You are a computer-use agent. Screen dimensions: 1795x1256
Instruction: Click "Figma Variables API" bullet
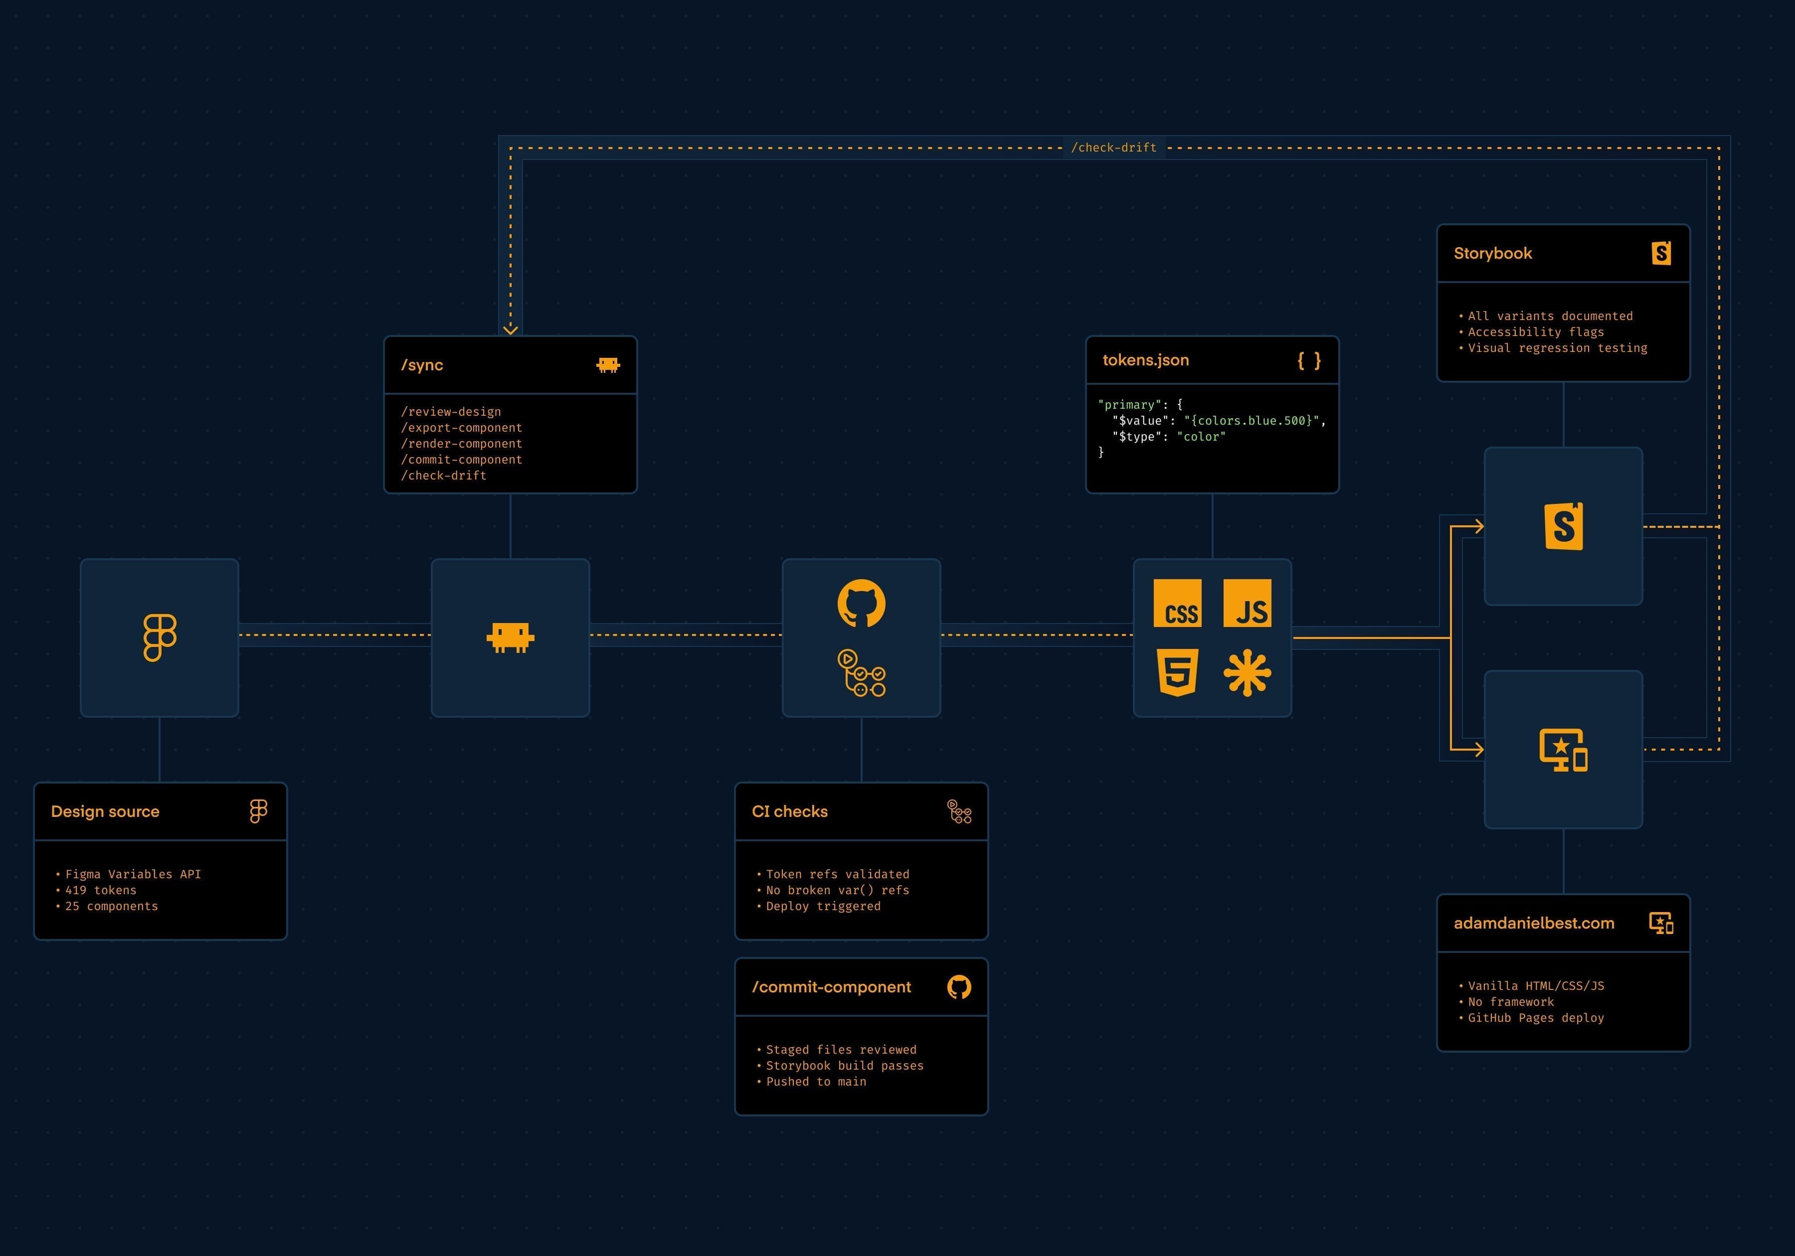tap(128, 875)
